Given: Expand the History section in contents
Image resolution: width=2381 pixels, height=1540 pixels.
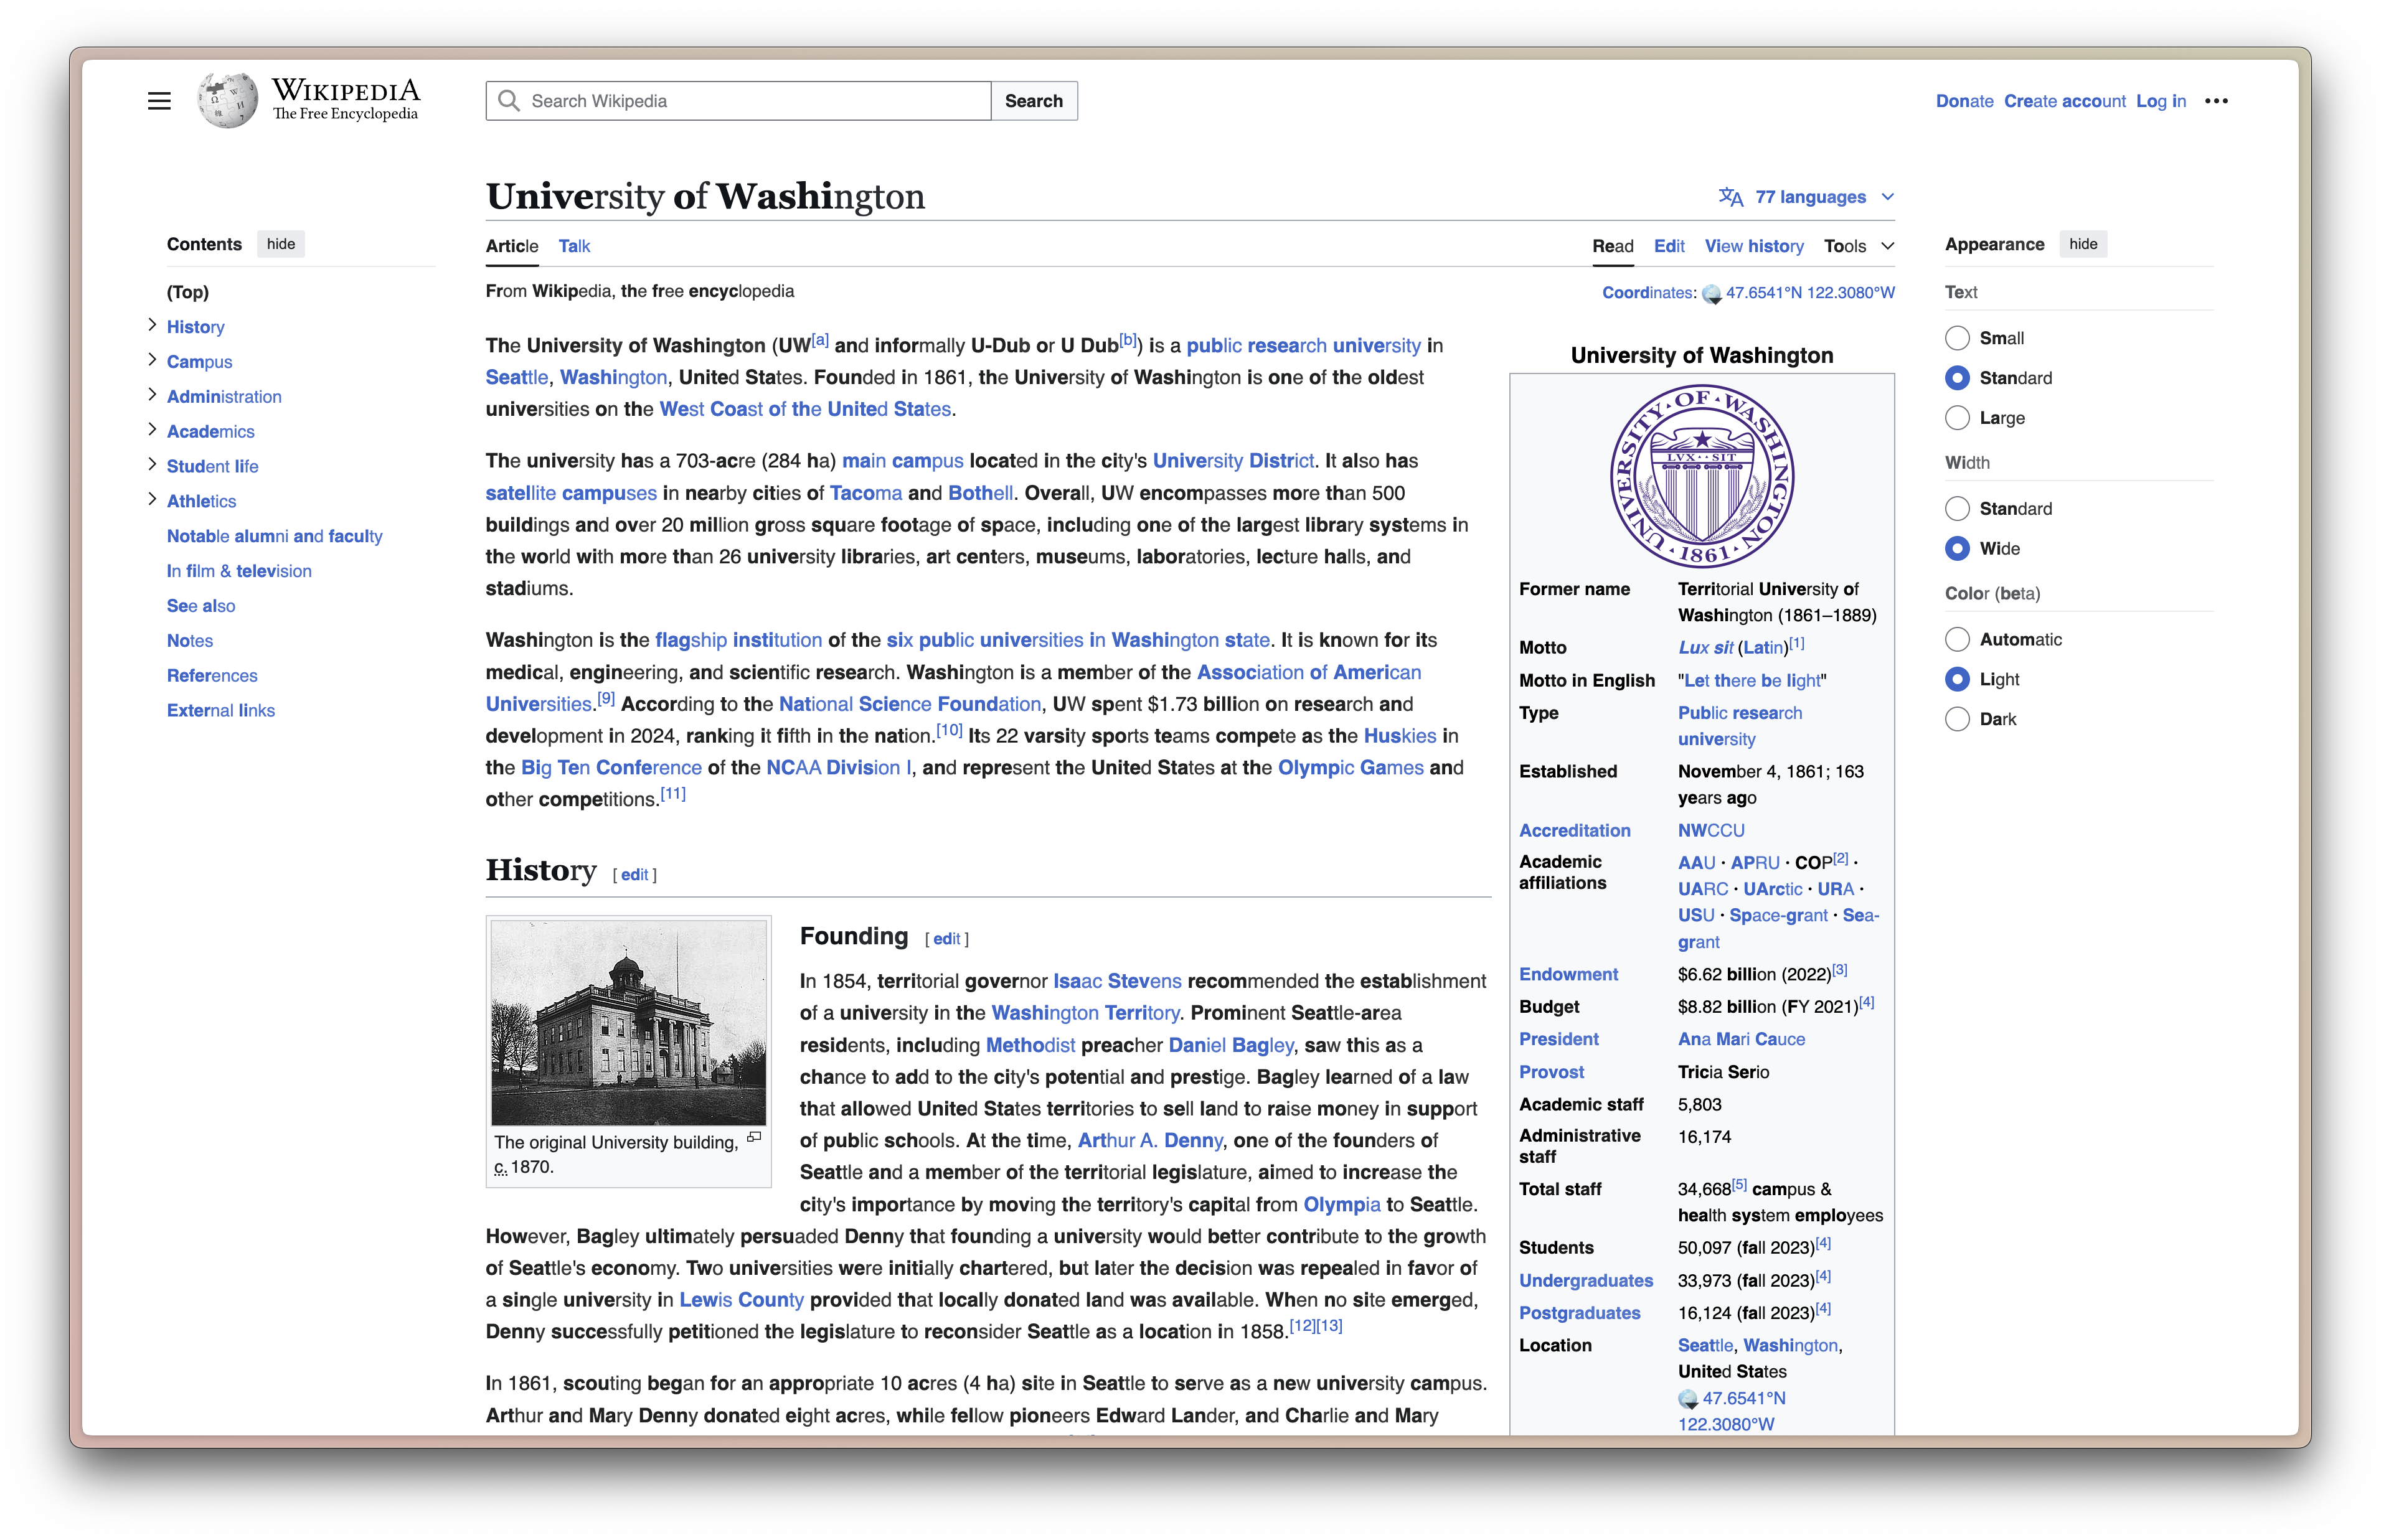Looking at the screenshot, I should (152, 325).
